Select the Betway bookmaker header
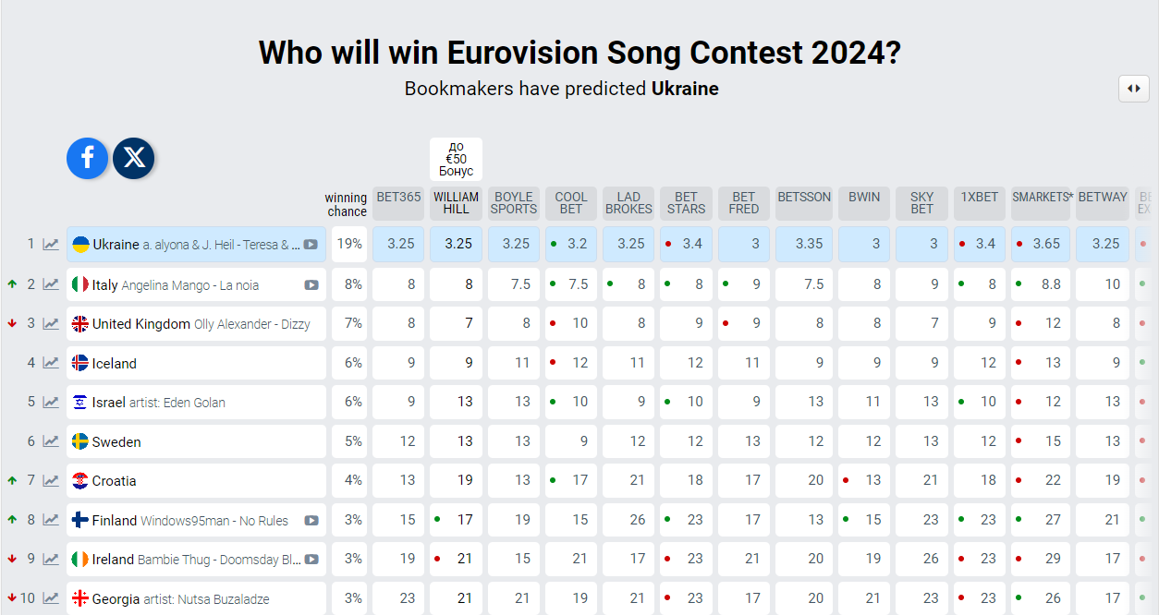The width and height of the screenshot is (1159, 615). pyautogui.click(x=1103, y=198)
